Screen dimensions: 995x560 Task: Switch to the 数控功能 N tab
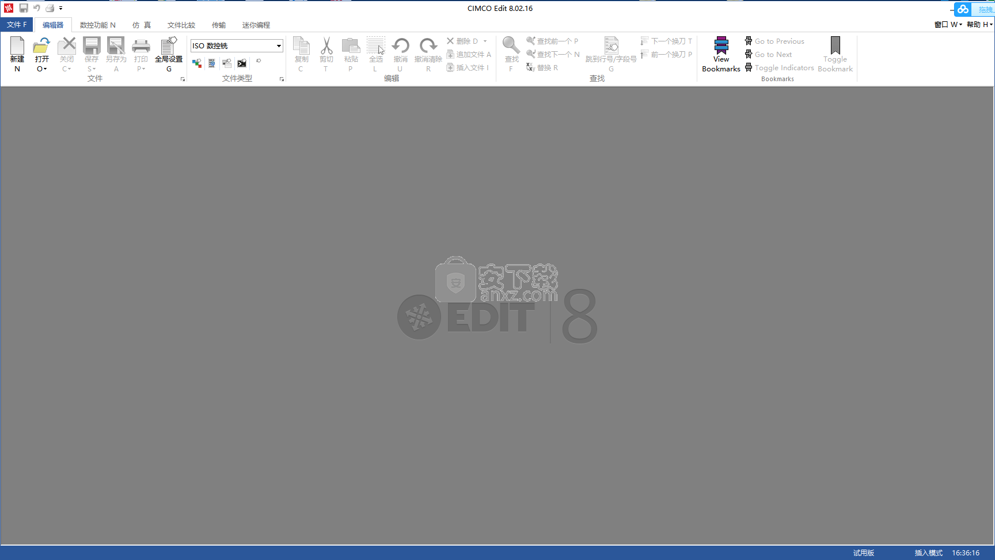[x=97, y=25]
